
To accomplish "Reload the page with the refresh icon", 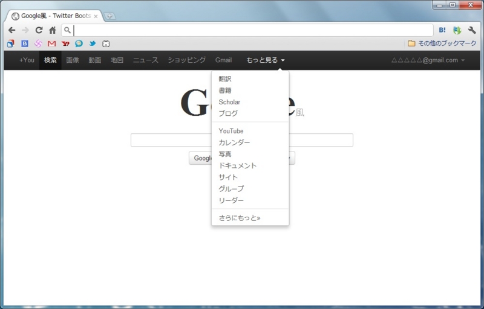I will pos(39,30).
